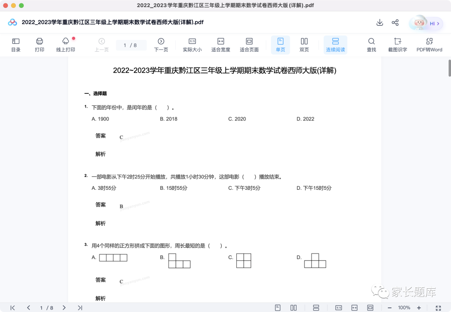Click fit width icon in bottom bar
Image resolution: width=451 pixels, height=312 pixels.
coord(355,308)
